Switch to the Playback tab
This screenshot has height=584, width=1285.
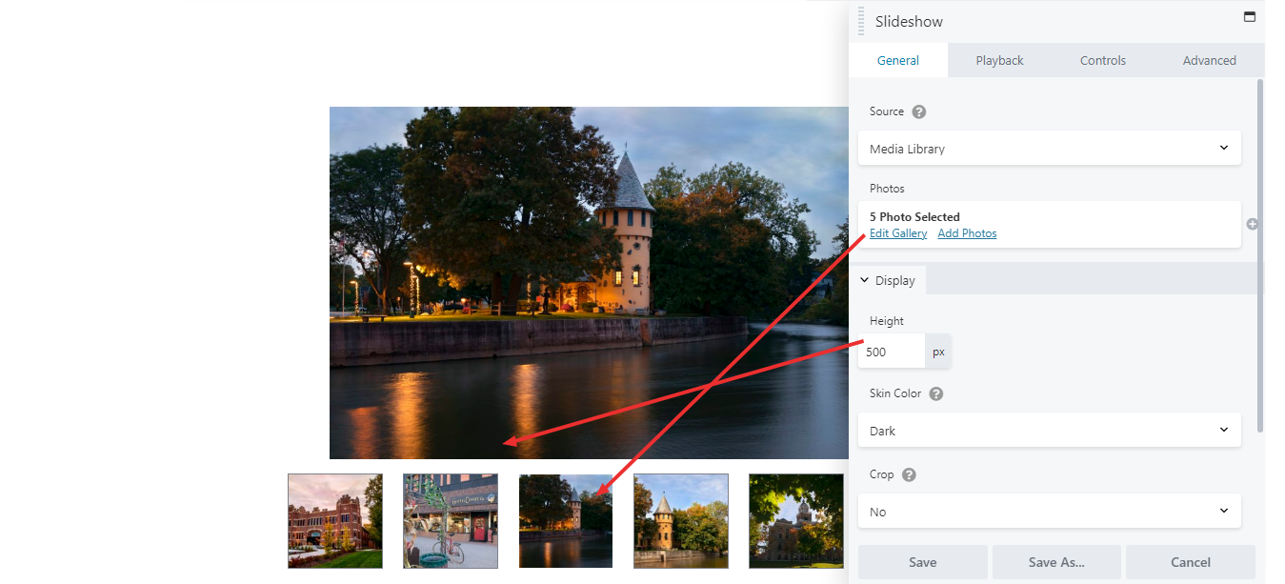click(999, 60)
